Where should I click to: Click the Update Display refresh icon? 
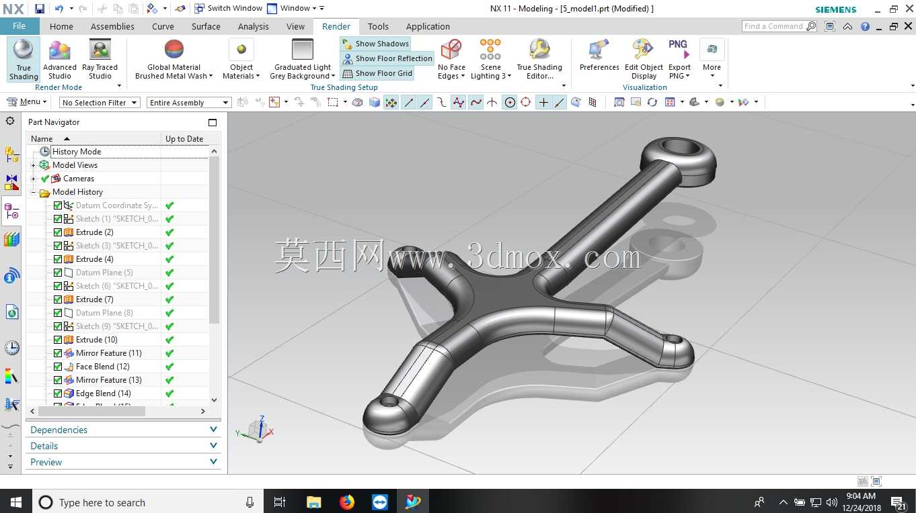[652, 102]
